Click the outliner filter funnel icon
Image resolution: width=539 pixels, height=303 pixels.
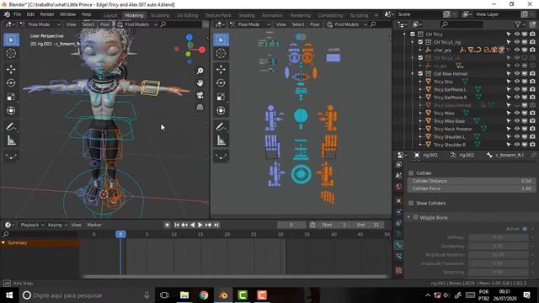click(x=518, y=24)
